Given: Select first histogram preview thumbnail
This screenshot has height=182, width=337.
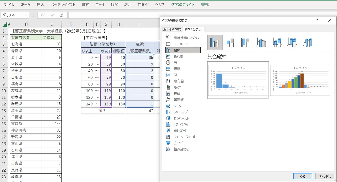Looking at the screenshot, I should click(238, 80).
